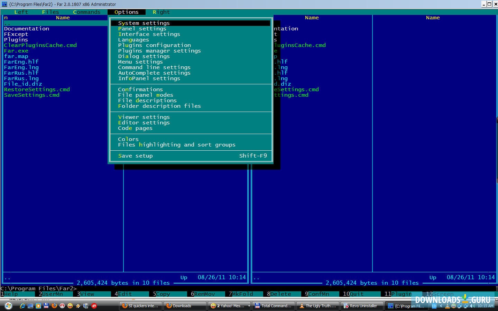498x311 pixels.
Task: Click F10 Quit key bar button
Action: [360, 294]
